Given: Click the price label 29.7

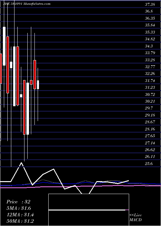Looking at the screenshot, I should [x=149, y=108].
